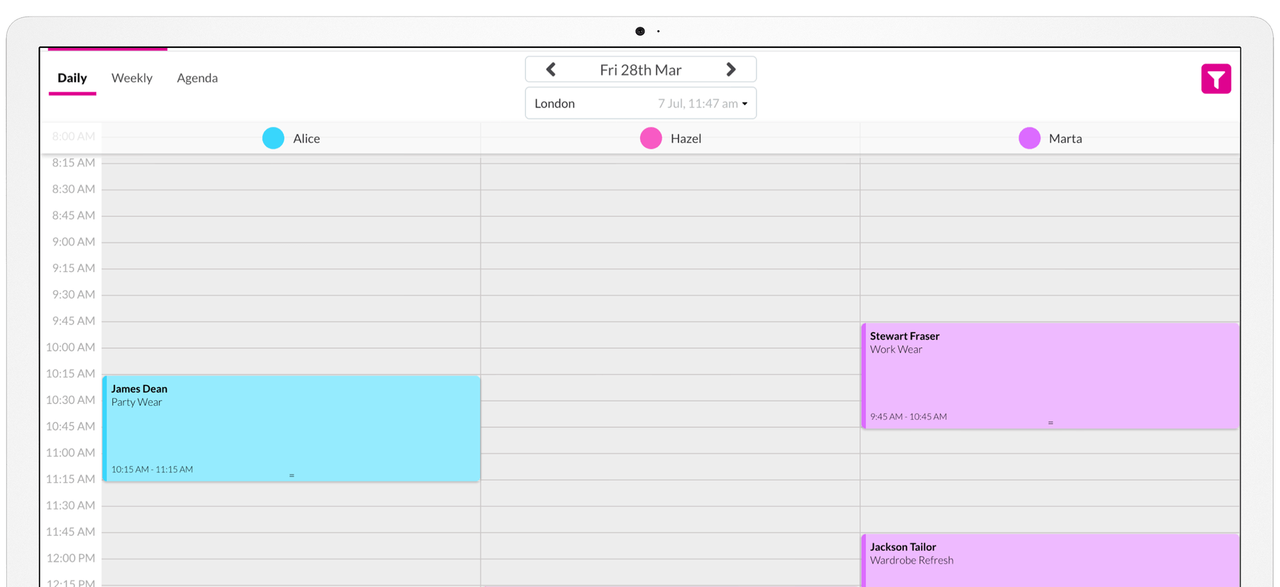The height and width of the screenshot is (587, 1280).
Task: Click the drag handle on Stewart Fraser's booking
Action: point(1050,422)
